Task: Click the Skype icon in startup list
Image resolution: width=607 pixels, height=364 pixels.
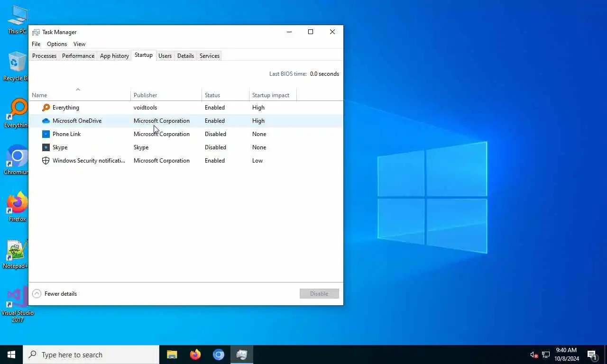Action: (46, 147)
